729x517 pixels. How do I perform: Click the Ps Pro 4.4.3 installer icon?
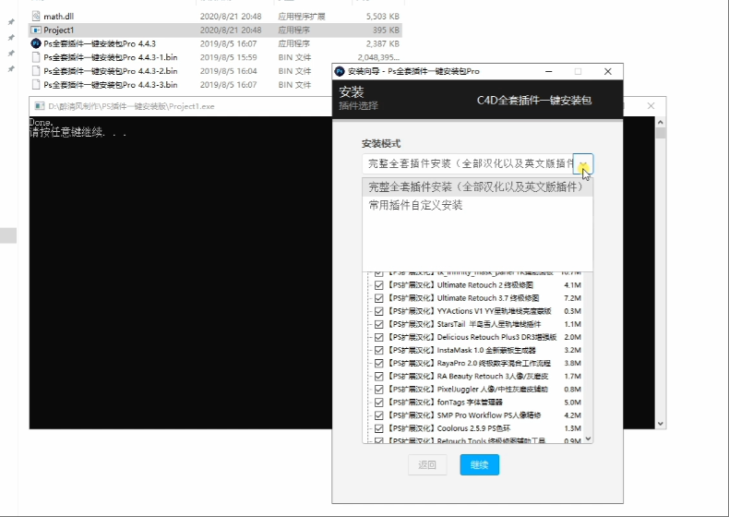[x=36, y=43]
